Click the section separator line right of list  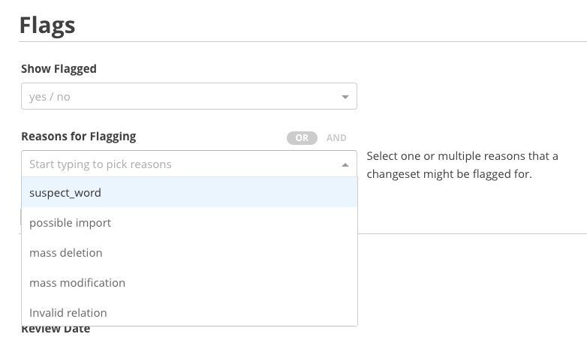point(472,233)
